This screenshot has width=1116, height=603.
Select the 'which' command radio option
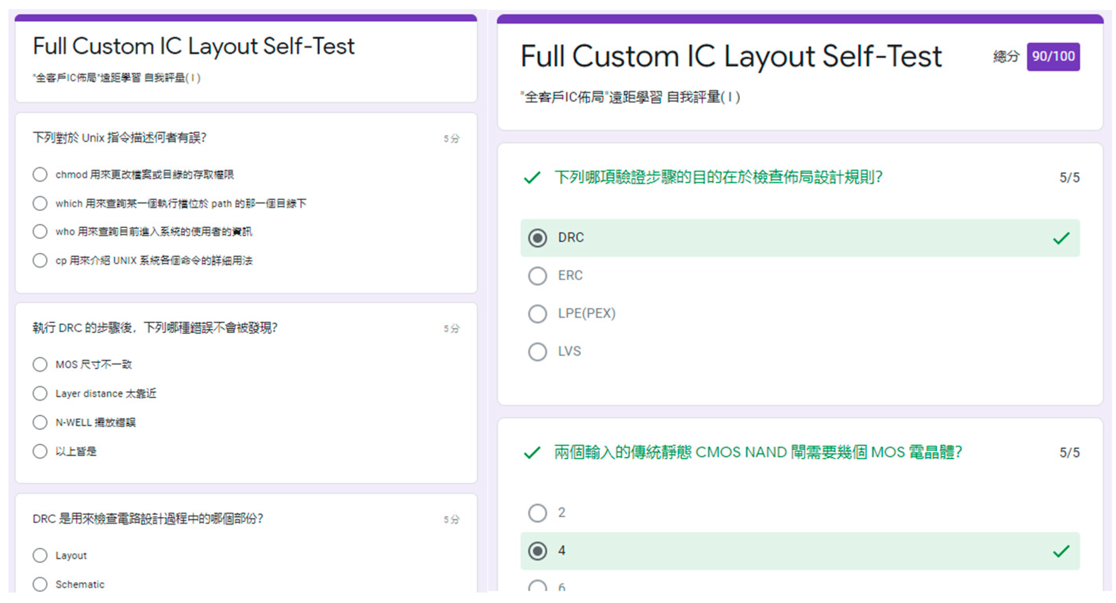click(40, 203)
